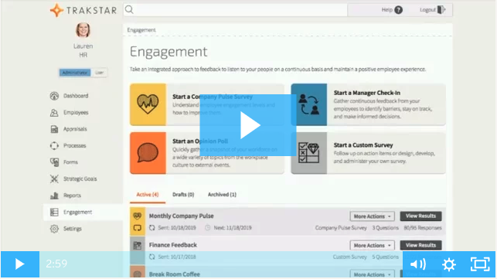The width and height of the screenshot is (497, 279).
Task: Open the Break Room Coffee survey title
Action: 175,274
